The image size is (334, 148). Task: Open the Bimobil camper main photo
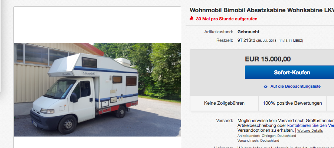(97, 90)
